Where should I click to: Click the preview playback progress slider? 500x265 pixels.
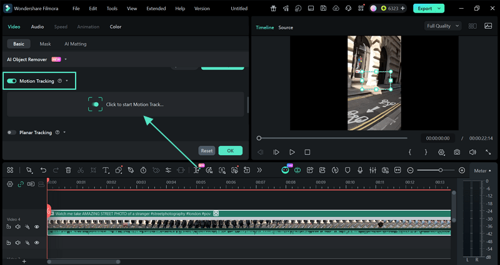pyautogui.click(x=332, y=138)
